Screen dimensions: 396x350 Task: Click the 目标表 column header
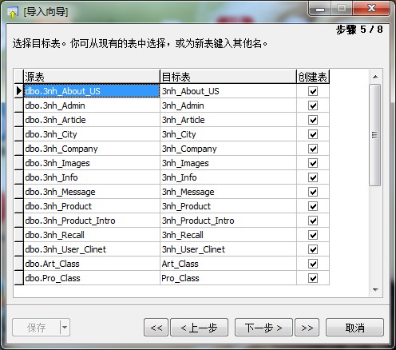(228, 77)
